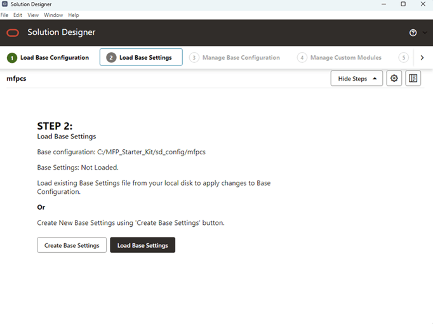Image resolution: width=433 pixels, height=324 pixels.
Task: Select step 3 Manage Base Configuration
Action: (234, 58)
